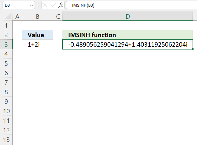The width and height of the screenshot is (197, 145).
Task: Select column D header
Action: (x=128, y=16)
